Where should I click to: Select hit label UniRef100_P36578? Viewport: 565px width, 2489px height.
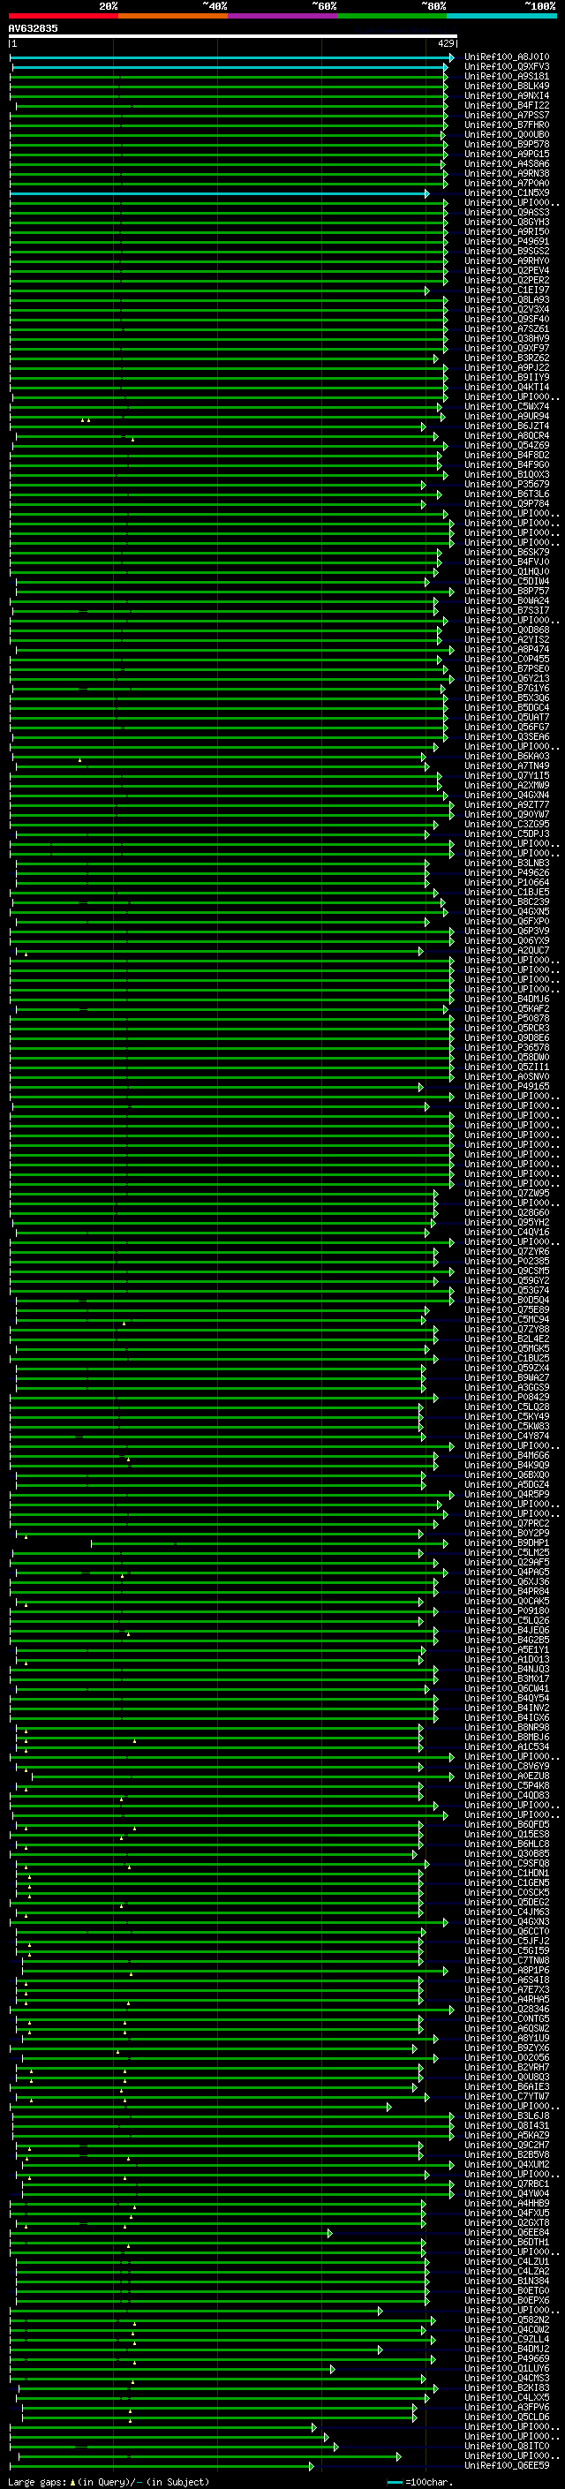[507, 1047]
